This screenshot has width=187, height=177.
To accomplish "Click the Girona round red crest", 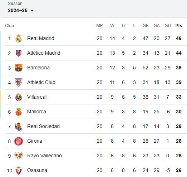I will [x=19, y=141].
